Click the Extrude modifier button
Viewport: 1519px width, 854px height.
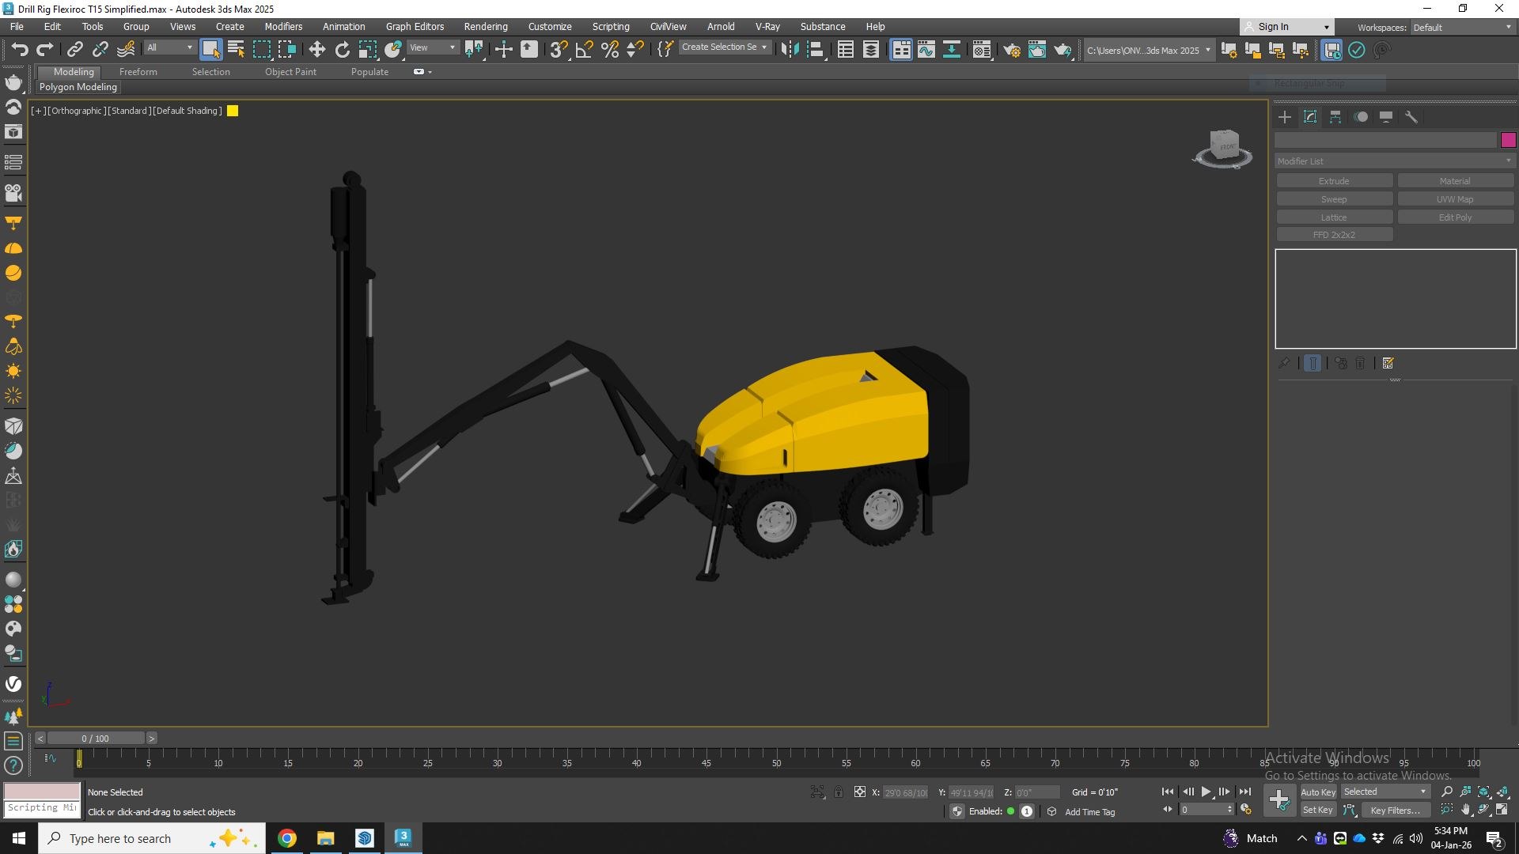(x=1334, y=181)
